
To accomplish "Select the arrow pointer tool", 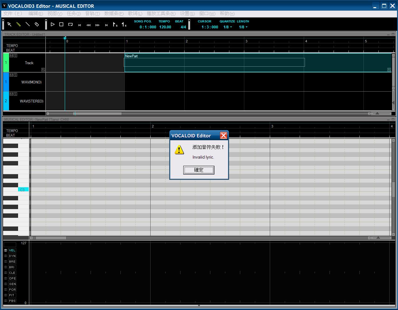I will pos(9,24).
